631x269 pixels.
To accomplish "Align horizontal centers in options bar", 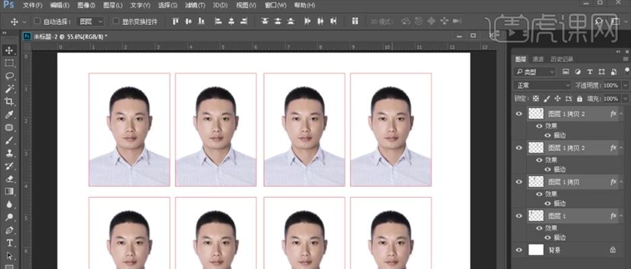I will click(x=231, y=22).
